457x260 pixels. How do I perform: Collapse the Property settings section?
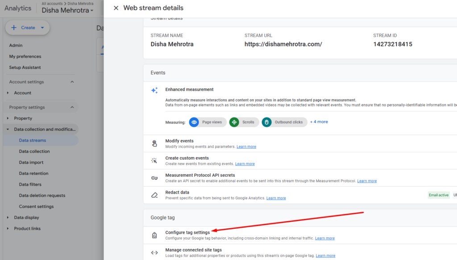pyautogui.click(x=72, y=107)
